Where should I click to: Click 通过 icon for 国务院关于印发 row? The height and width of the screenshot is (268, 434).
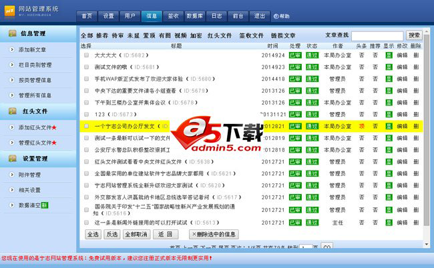pos(312,210)
